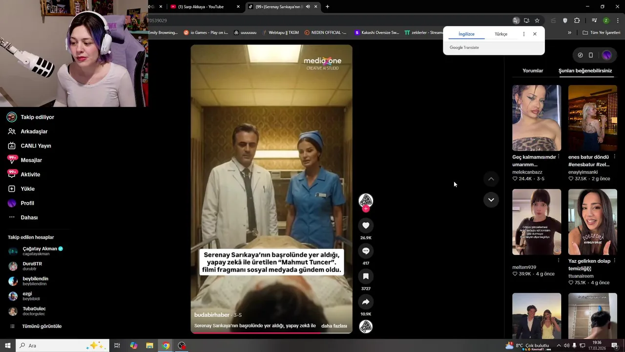Open the melekcanbazz video thumbnail
Screen dimensions: 625x352
[x=537, y=118]
